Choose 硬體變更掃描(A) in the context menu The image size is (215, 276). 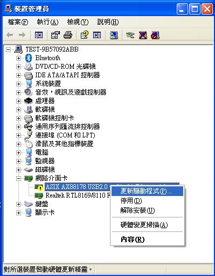[147, 225]
